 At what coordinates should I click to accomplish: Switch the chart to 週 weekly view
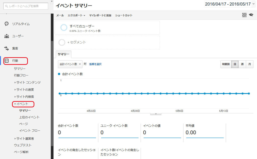tap(242, 64)
